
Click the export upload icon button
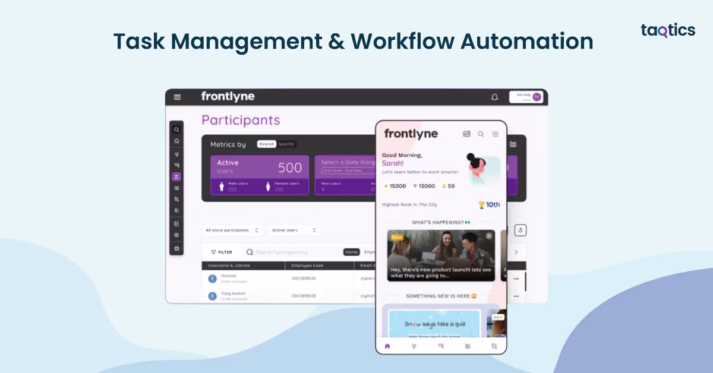520,230
